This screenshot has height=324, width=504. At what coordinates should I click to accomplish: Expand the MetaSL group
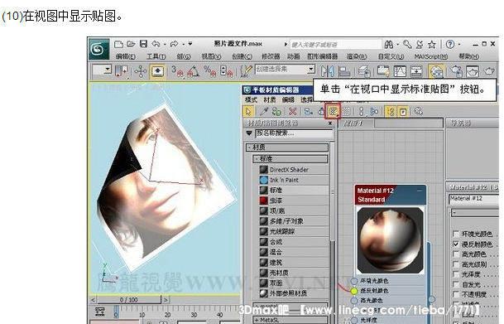tap(290, 320)
